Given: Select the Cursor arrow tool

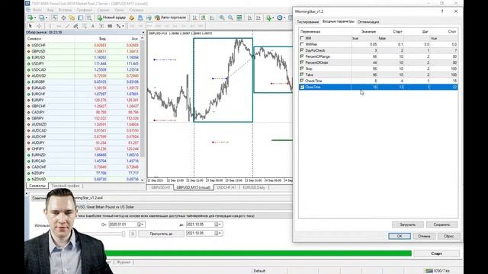Looking at the screenshot, I should pyautogui.click(x=30, y=26).
